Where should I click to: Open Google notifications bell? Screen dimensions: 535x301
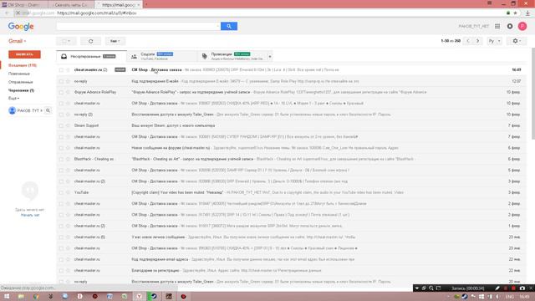(510, 26)
